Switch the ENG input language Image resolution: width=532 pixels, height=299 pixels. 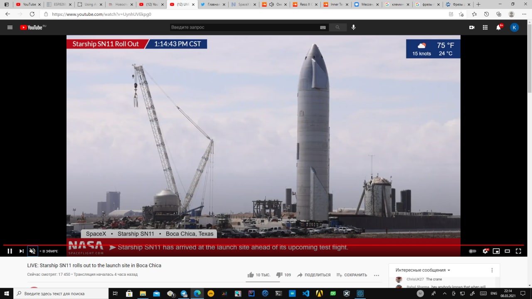(x=494, y=293)
